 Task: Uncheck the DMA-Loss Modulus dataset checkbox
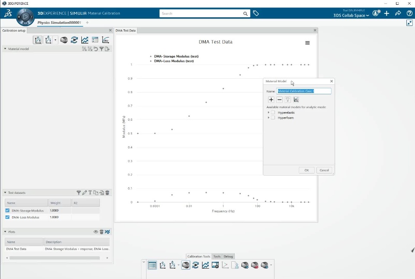click(x=7, y=217)
